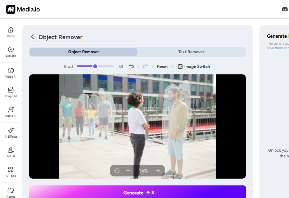Redo the brush stroke
Screen dimensions: 289x198
pos(145,66)
